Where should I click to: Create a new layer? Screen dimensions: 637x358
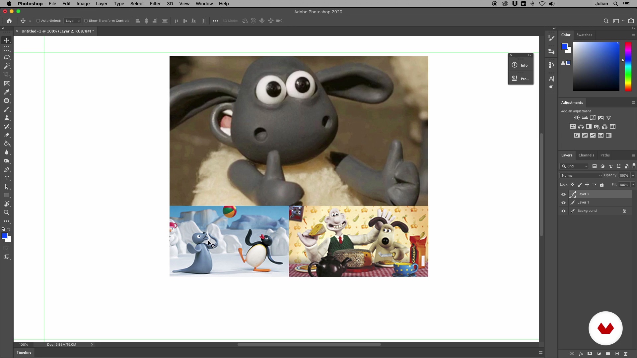click(x=617, y=354)
